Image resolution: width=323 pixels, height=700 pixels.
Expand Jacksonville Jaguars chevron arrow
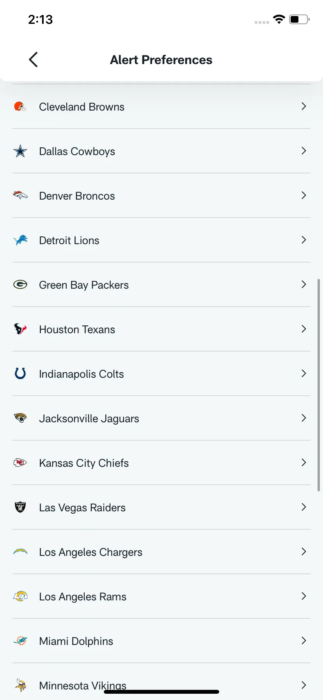click(304, 418)
